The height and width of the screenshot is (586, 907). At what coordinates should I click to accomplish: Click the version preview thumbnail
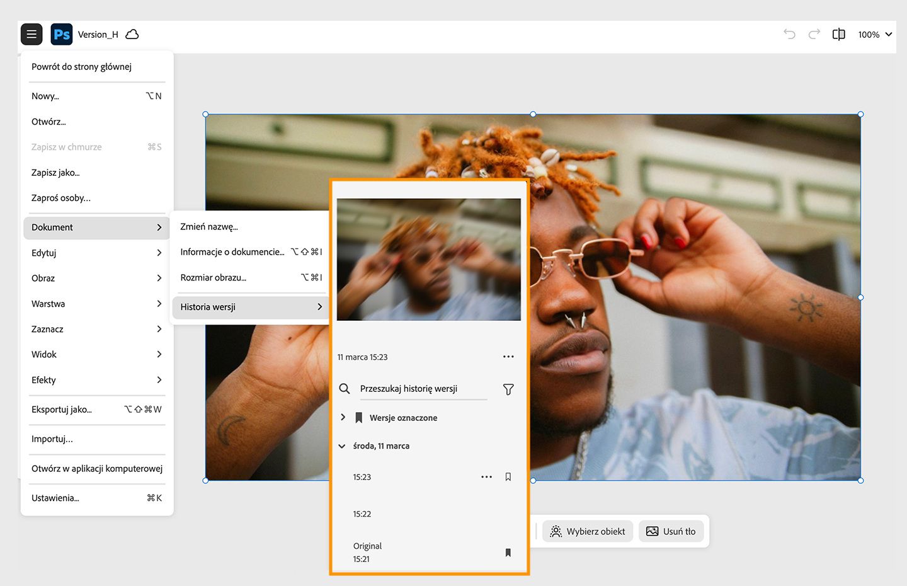429,260
